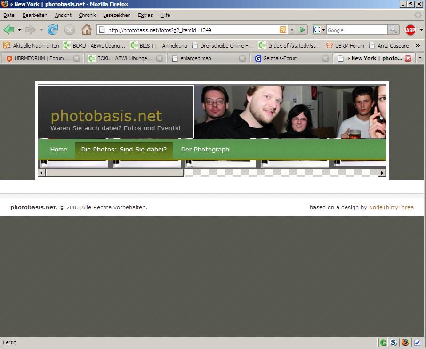The image size is (426, 349).
Task: Close the Geizhals-Forum tab
Action: tap(325, 58)
